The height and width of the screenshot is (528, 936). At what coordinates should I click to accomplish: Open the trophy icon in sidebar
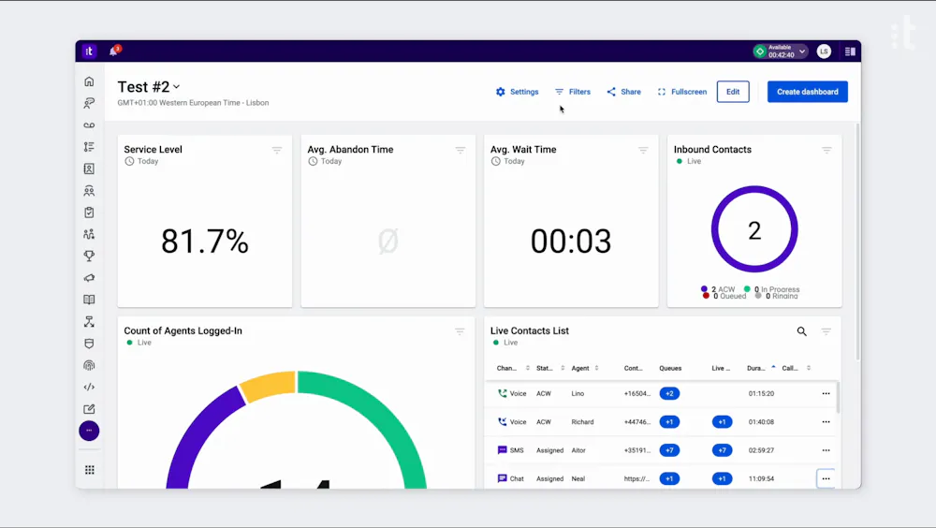click(x=89, y=257)
